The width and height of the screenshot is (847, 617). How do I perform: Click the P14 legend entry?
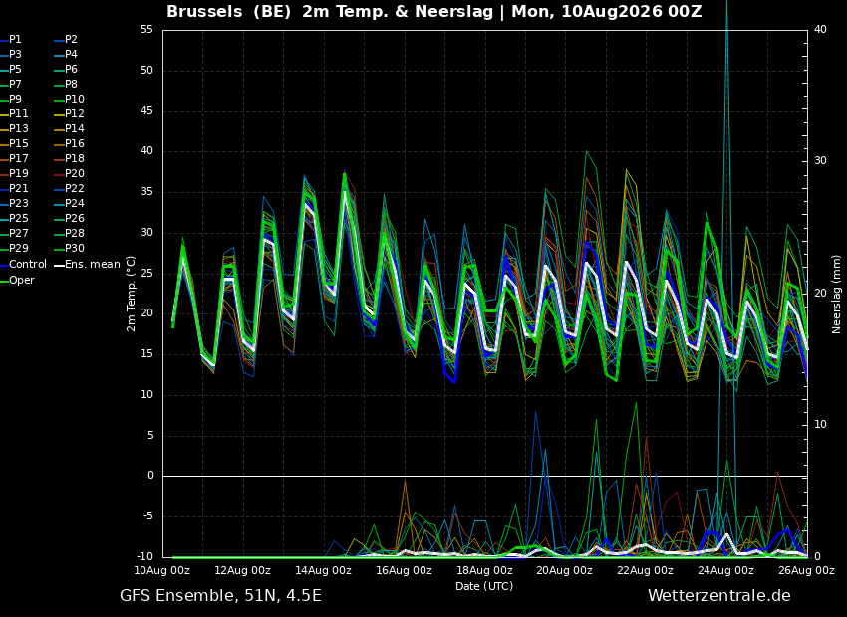70,129
